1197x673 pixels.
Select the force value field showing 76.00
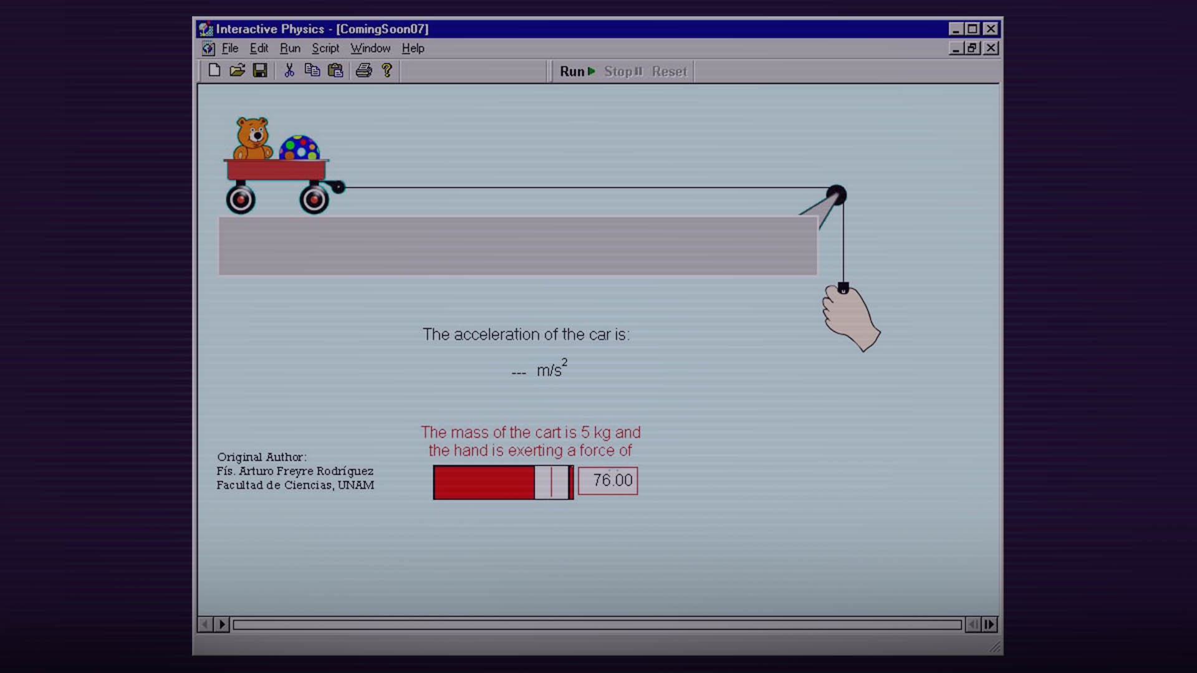click(x=608, y=480)
